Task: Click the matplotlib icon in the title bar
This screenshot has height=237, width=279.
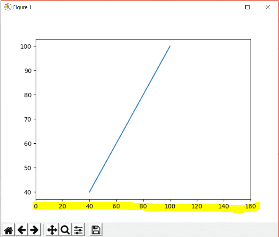Action: tap(8, 7)
